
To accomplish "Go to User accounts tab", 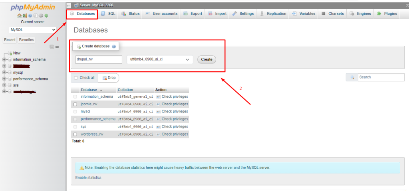I will pyautogui.click(x=161, y=14).
